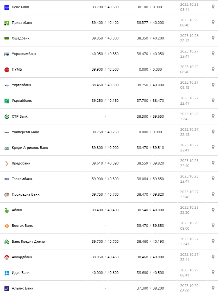The width and height of the screenshot is (218, 293).
Task: Select the Таскомбанк bank name
Action: pyautogui.click(x=22, y=179)
